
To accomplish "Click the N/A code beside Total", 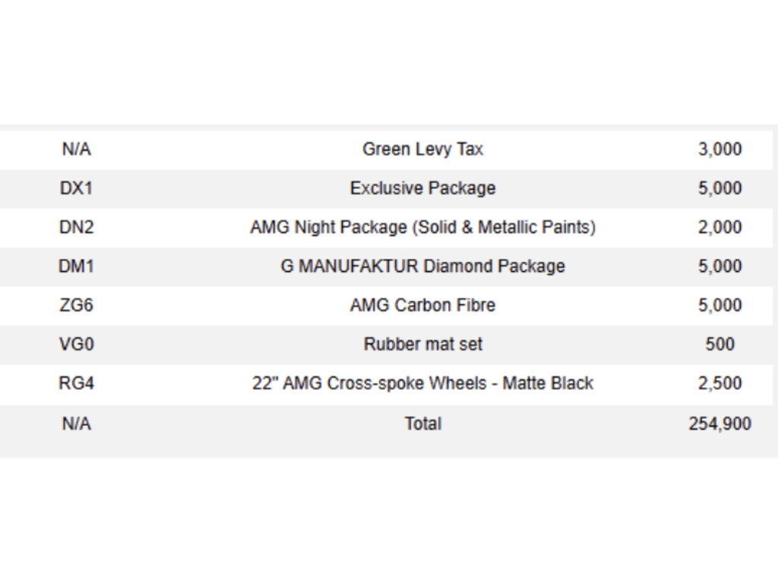I will (x=77, y=424).
